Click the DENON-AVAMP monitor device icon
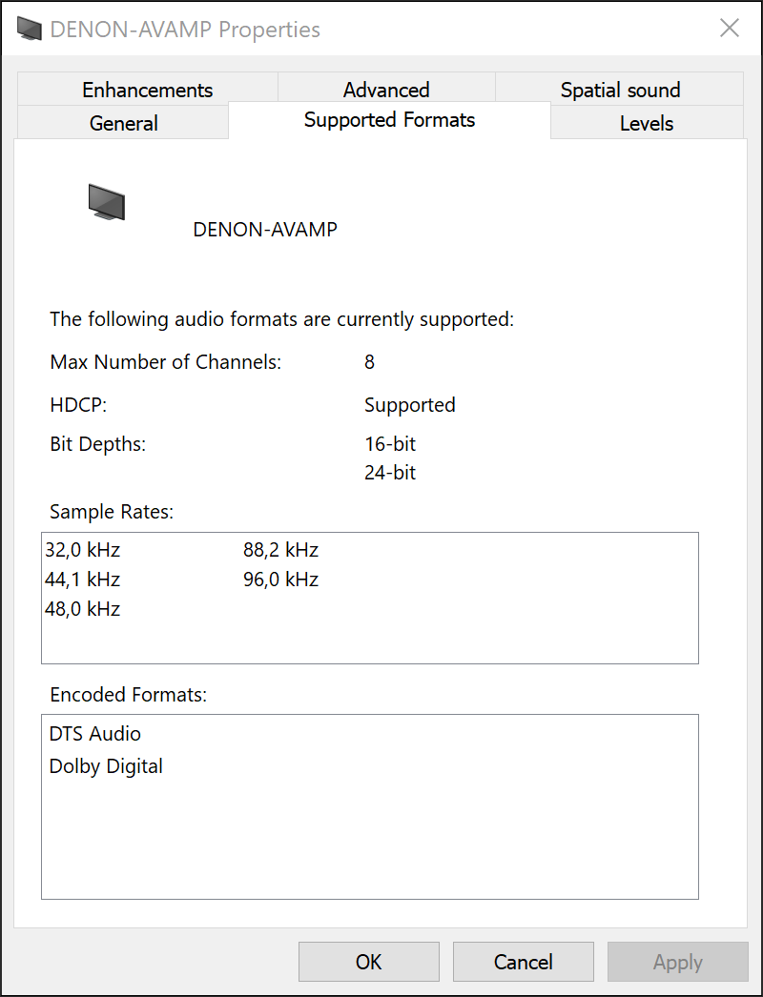 tap(107, 202)
